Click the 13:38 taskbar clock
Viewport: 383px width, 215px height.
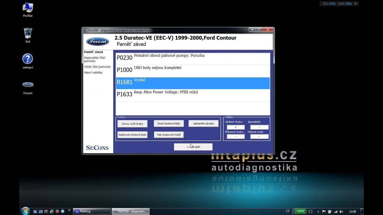(352, 211)
